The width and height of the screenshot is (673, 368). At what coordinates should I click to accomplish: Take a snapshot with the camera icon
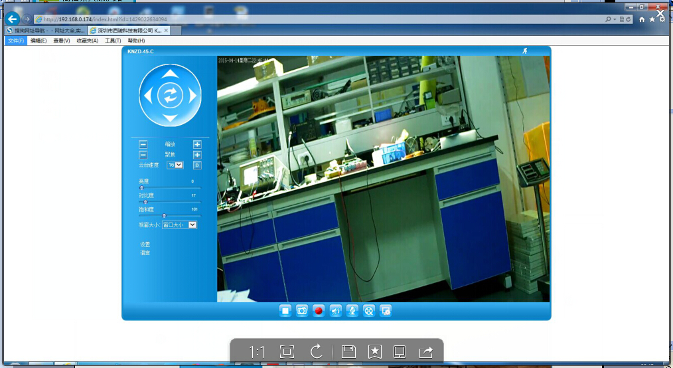point(302,310)
